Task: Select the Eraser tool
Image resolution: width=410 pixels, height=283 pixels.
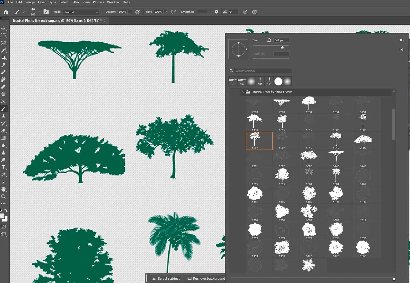Action: click(3, 131)
